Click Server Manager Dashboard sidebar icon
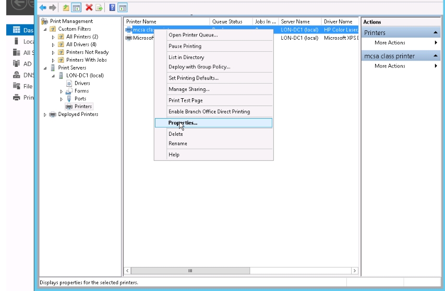Screen dimensions: 445x291 [17, 30]
